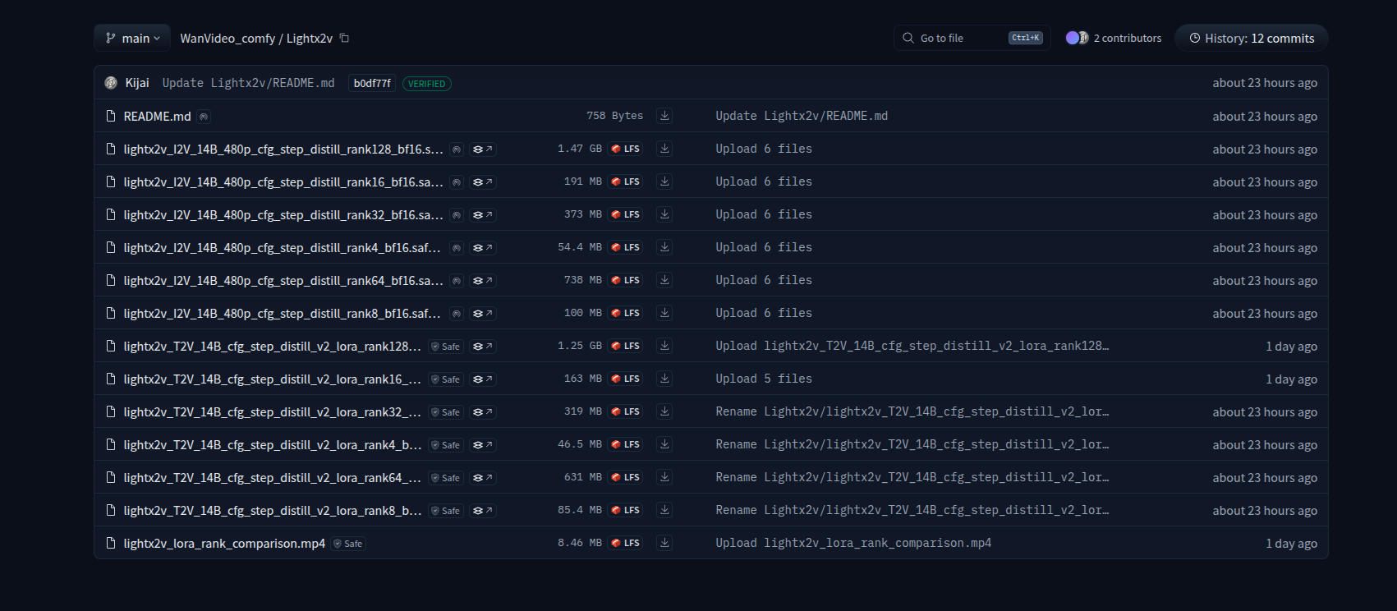The height and width of the screenshot is (611, 1397).
Task: Click scan status icon next to README.md
Action: tap(204, 117)
